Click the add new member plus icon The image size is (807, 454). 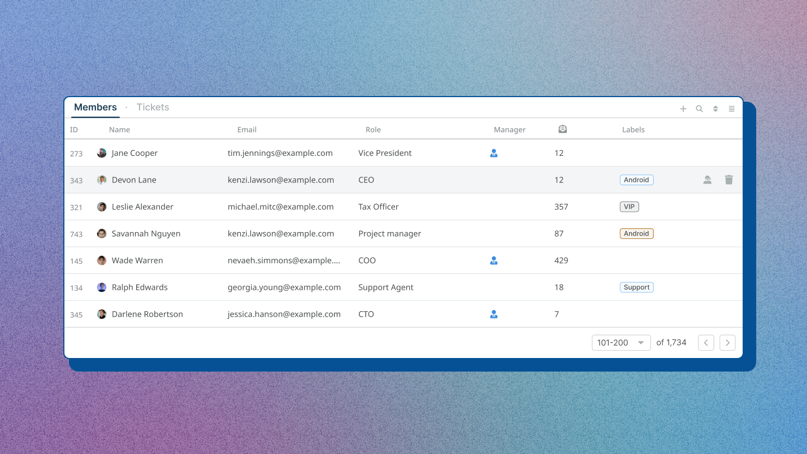click(683, 108)
